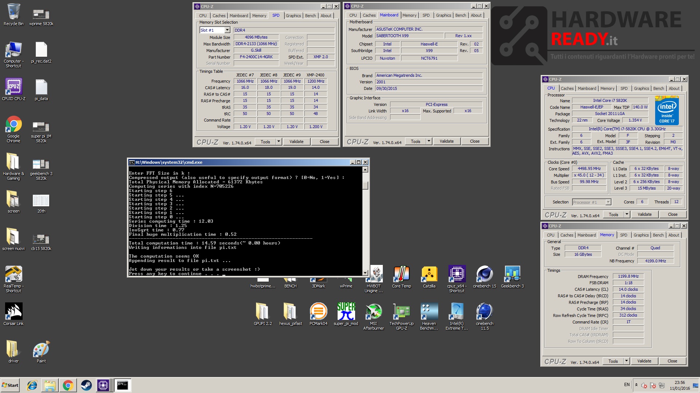Click Validate in SPD CPU-Z window

[296, 142]
